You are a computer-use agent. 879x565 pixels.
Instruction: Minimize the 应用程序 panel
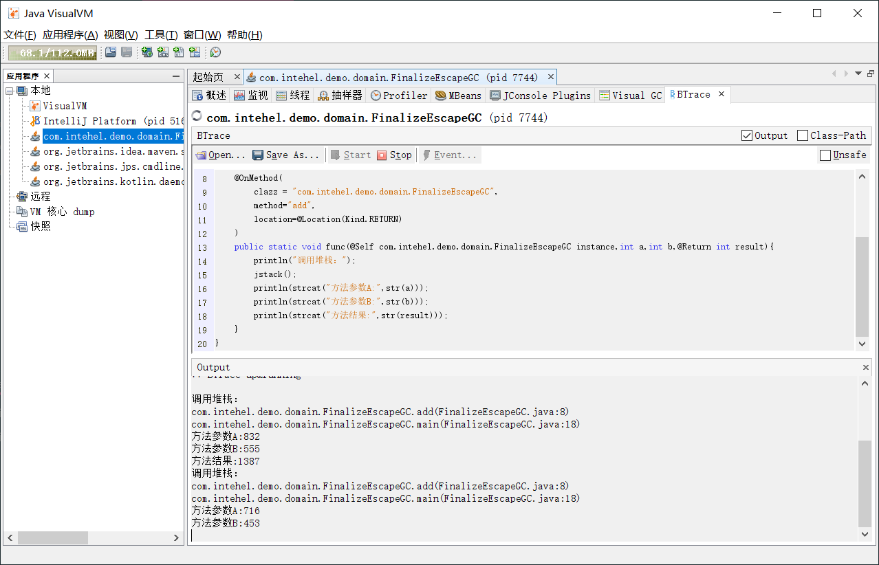click(176, 76)
